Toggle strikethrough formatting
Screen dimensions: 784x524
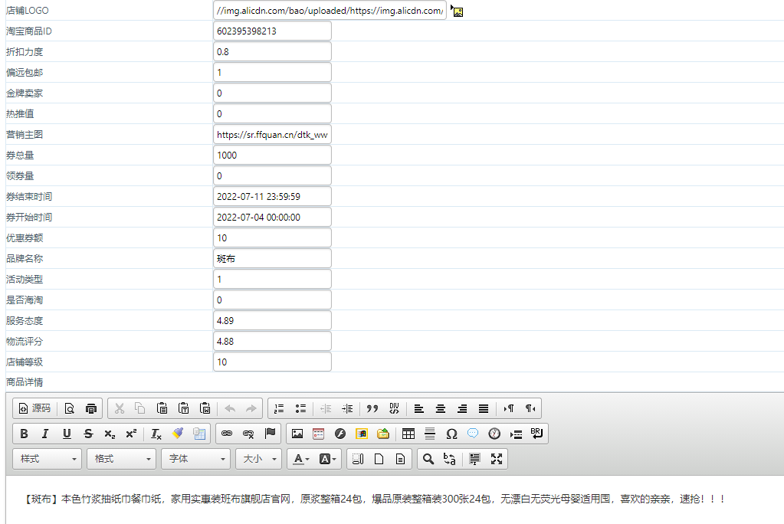[x=88, y=434]
